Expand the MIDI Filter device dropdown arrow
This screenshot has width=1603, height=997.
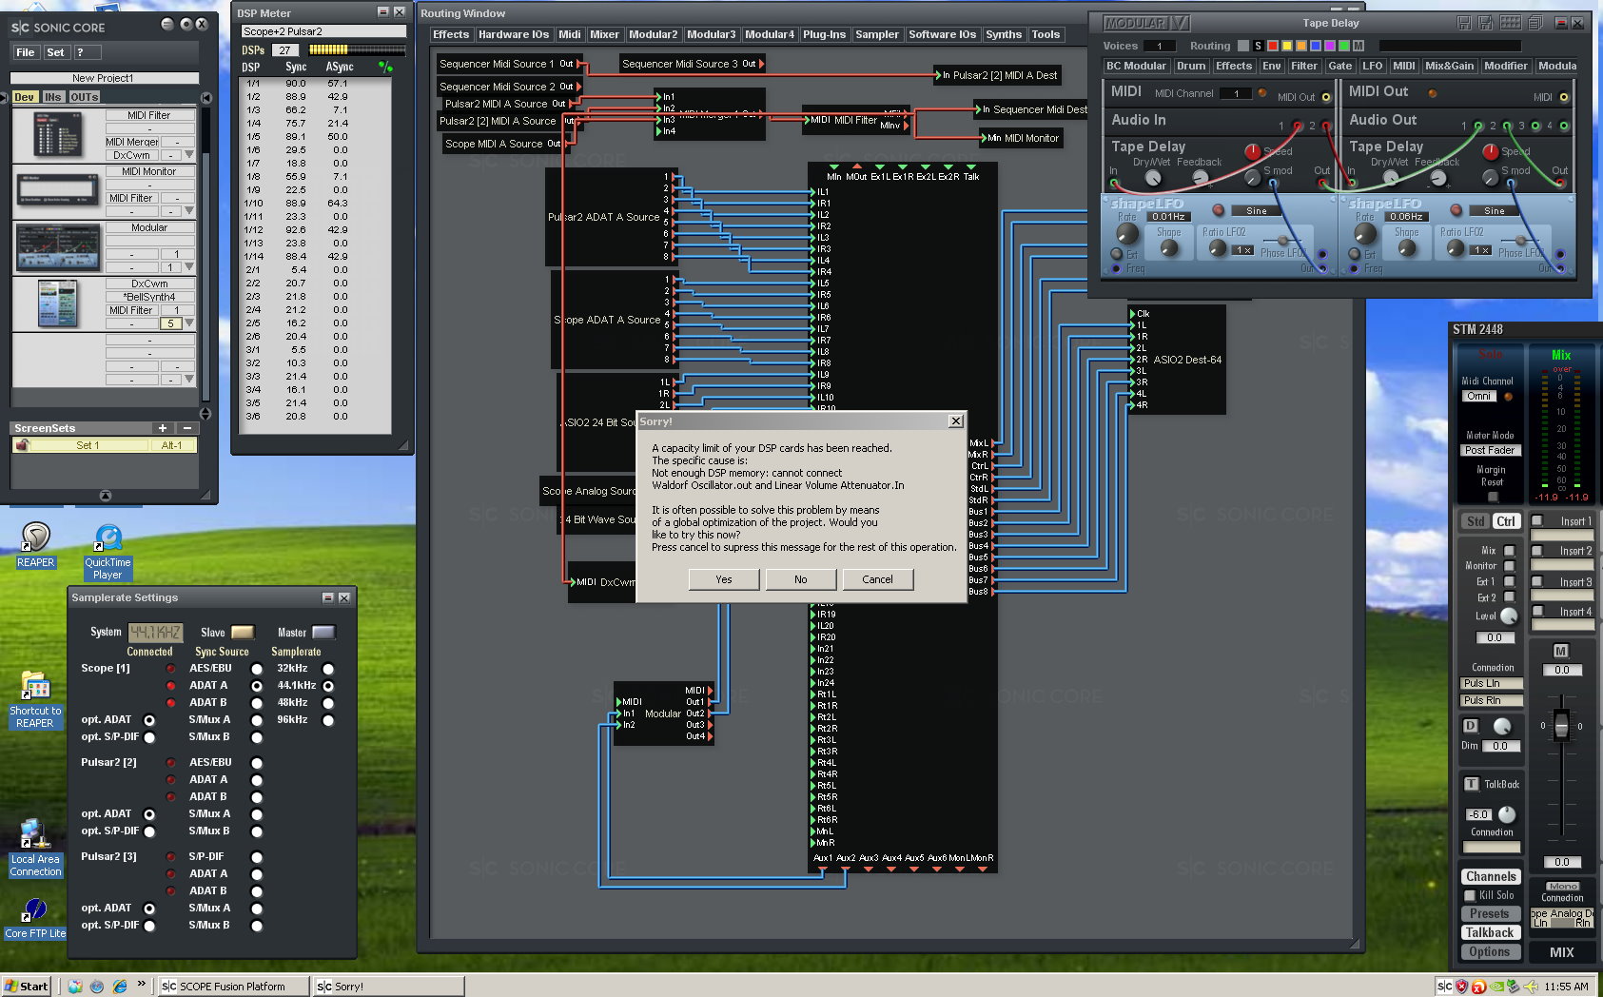tap(189, 154)
